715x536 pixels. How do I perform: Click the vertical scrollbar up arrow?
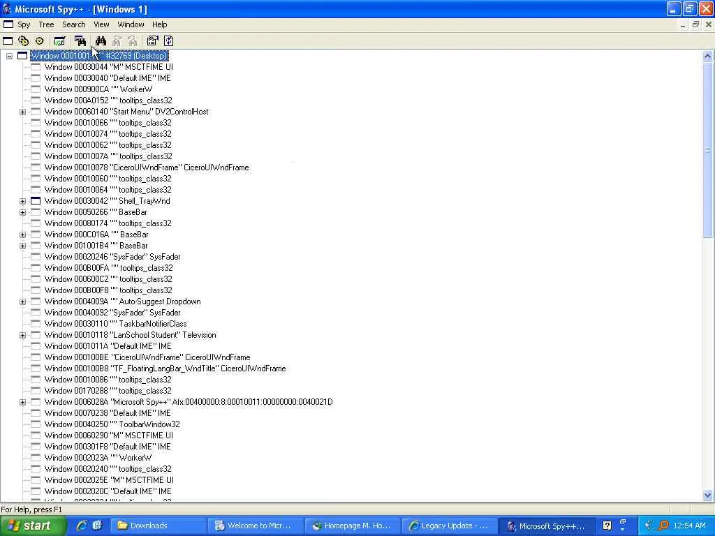pos(707,56)
